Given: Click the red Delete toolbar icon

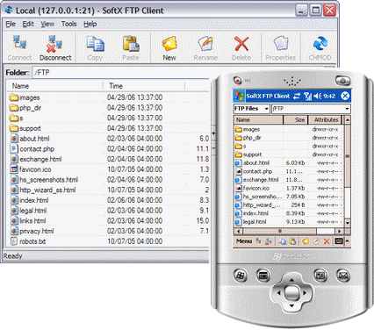Looking at the screenshot, I should pos(241,47).
